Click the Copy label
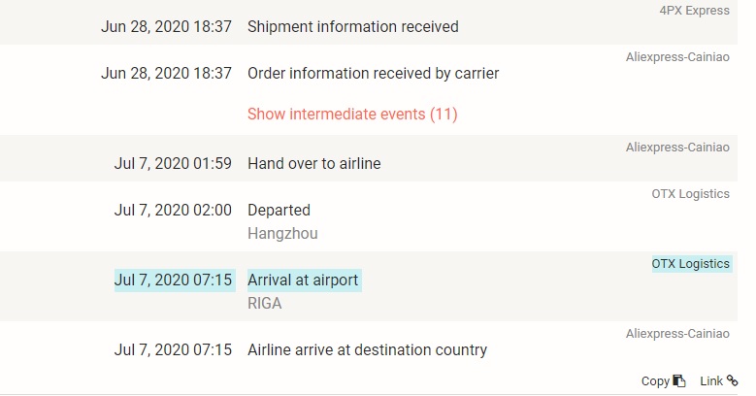This screenshot has width=756, height=396. 655,381
